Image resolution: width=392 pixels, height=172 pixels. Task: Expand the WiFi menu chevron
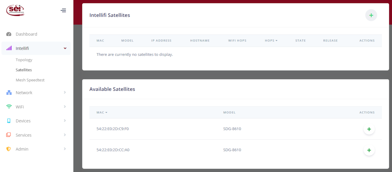[x=65, y=107]
